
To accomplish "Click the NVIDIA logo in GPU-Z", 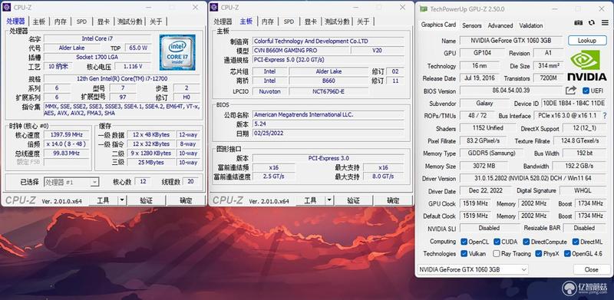I will click(x=586, y=65).
